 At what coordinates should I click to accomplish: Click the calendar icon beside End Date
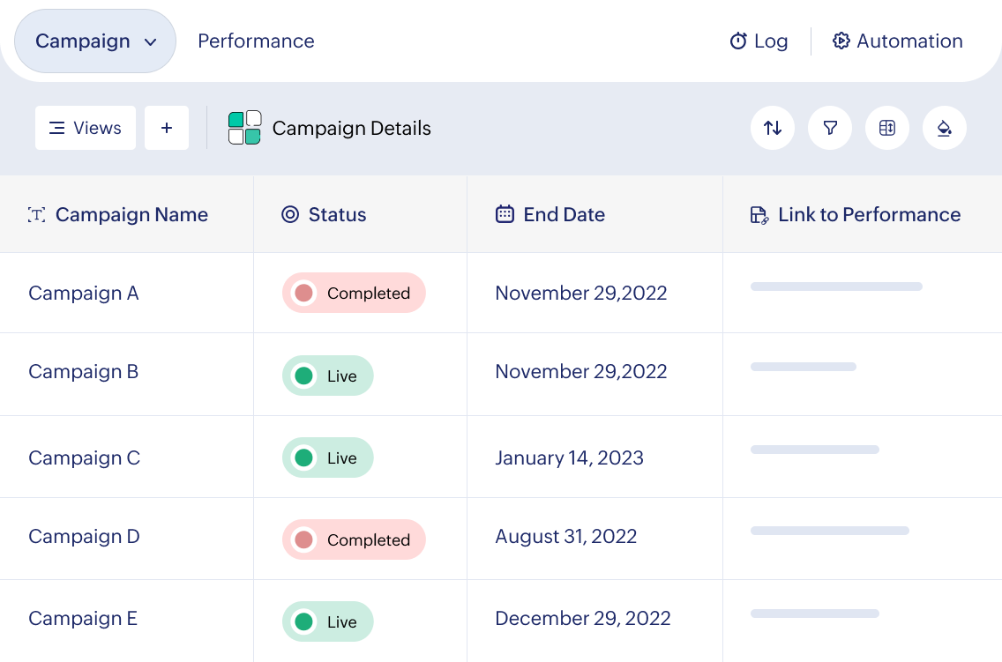[x=505, y=214]
